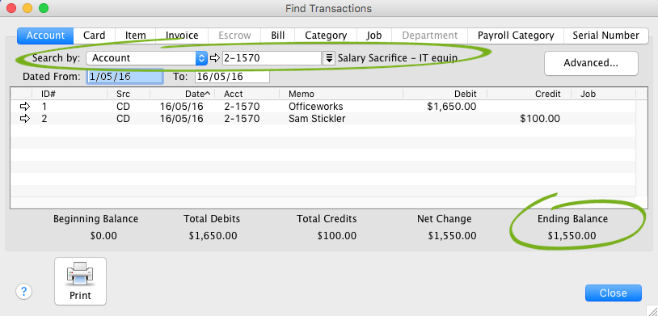This screenshot has width=658, height=316.
Task: Click the To date field
Action: 232,77
